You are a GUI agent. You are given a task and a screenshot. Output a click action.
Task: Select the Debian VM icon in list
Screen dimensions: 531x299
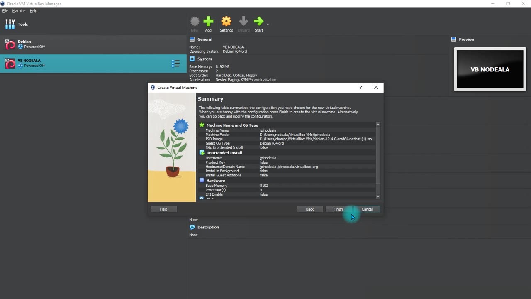[x=10, y=44]
